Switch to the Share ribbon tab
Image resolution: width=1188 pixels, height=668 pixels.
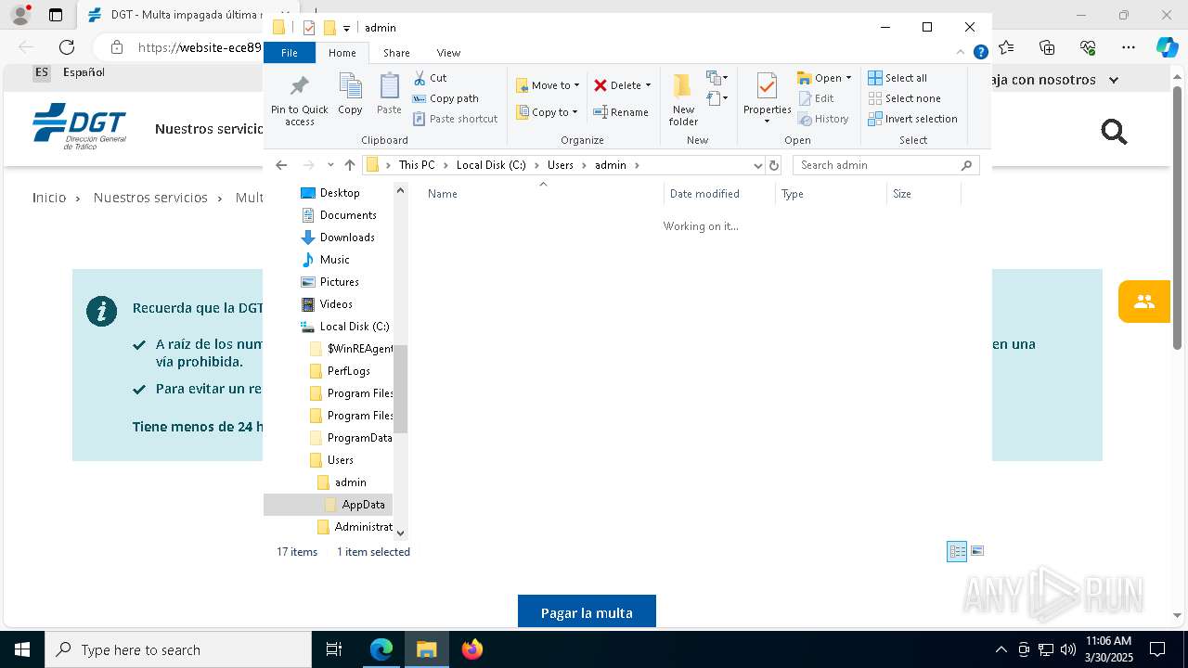[x=396, y=53]
